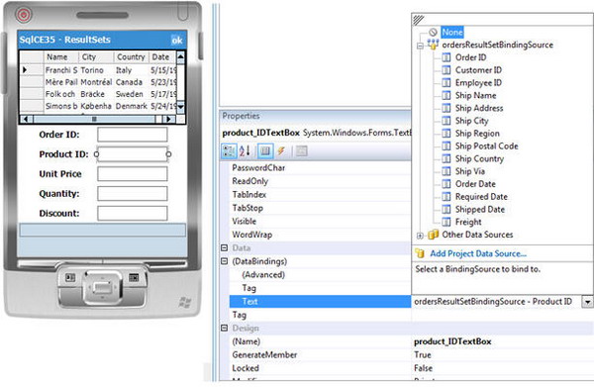Click the column icon beside Ship Region
Image resolution: width=594 pixels, height=387 pixels.
446,134
